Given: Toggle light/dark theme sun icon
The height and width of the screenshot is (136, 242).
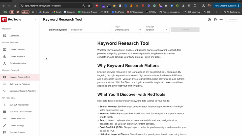Looking at the screenshot, I should 221,20.
